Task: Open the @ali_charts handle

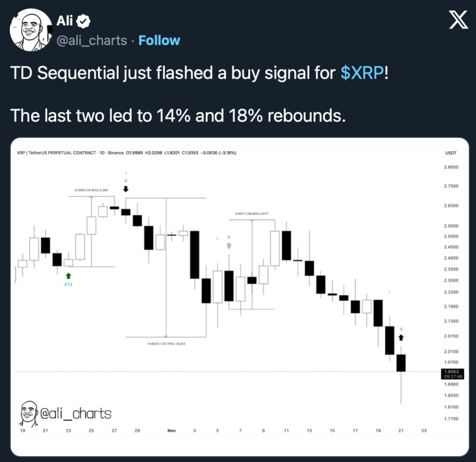Action: 91,40
